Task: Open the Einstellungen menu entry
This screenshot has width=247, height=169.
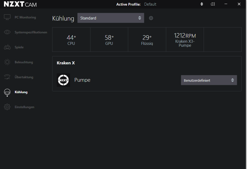Action: (x=24, y=107)
